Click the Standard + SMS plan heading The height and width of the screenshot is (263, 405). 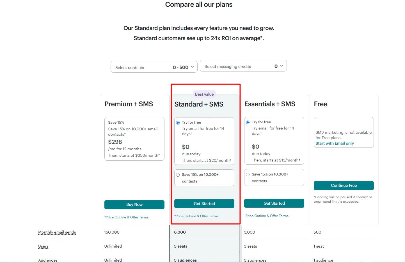199,104
